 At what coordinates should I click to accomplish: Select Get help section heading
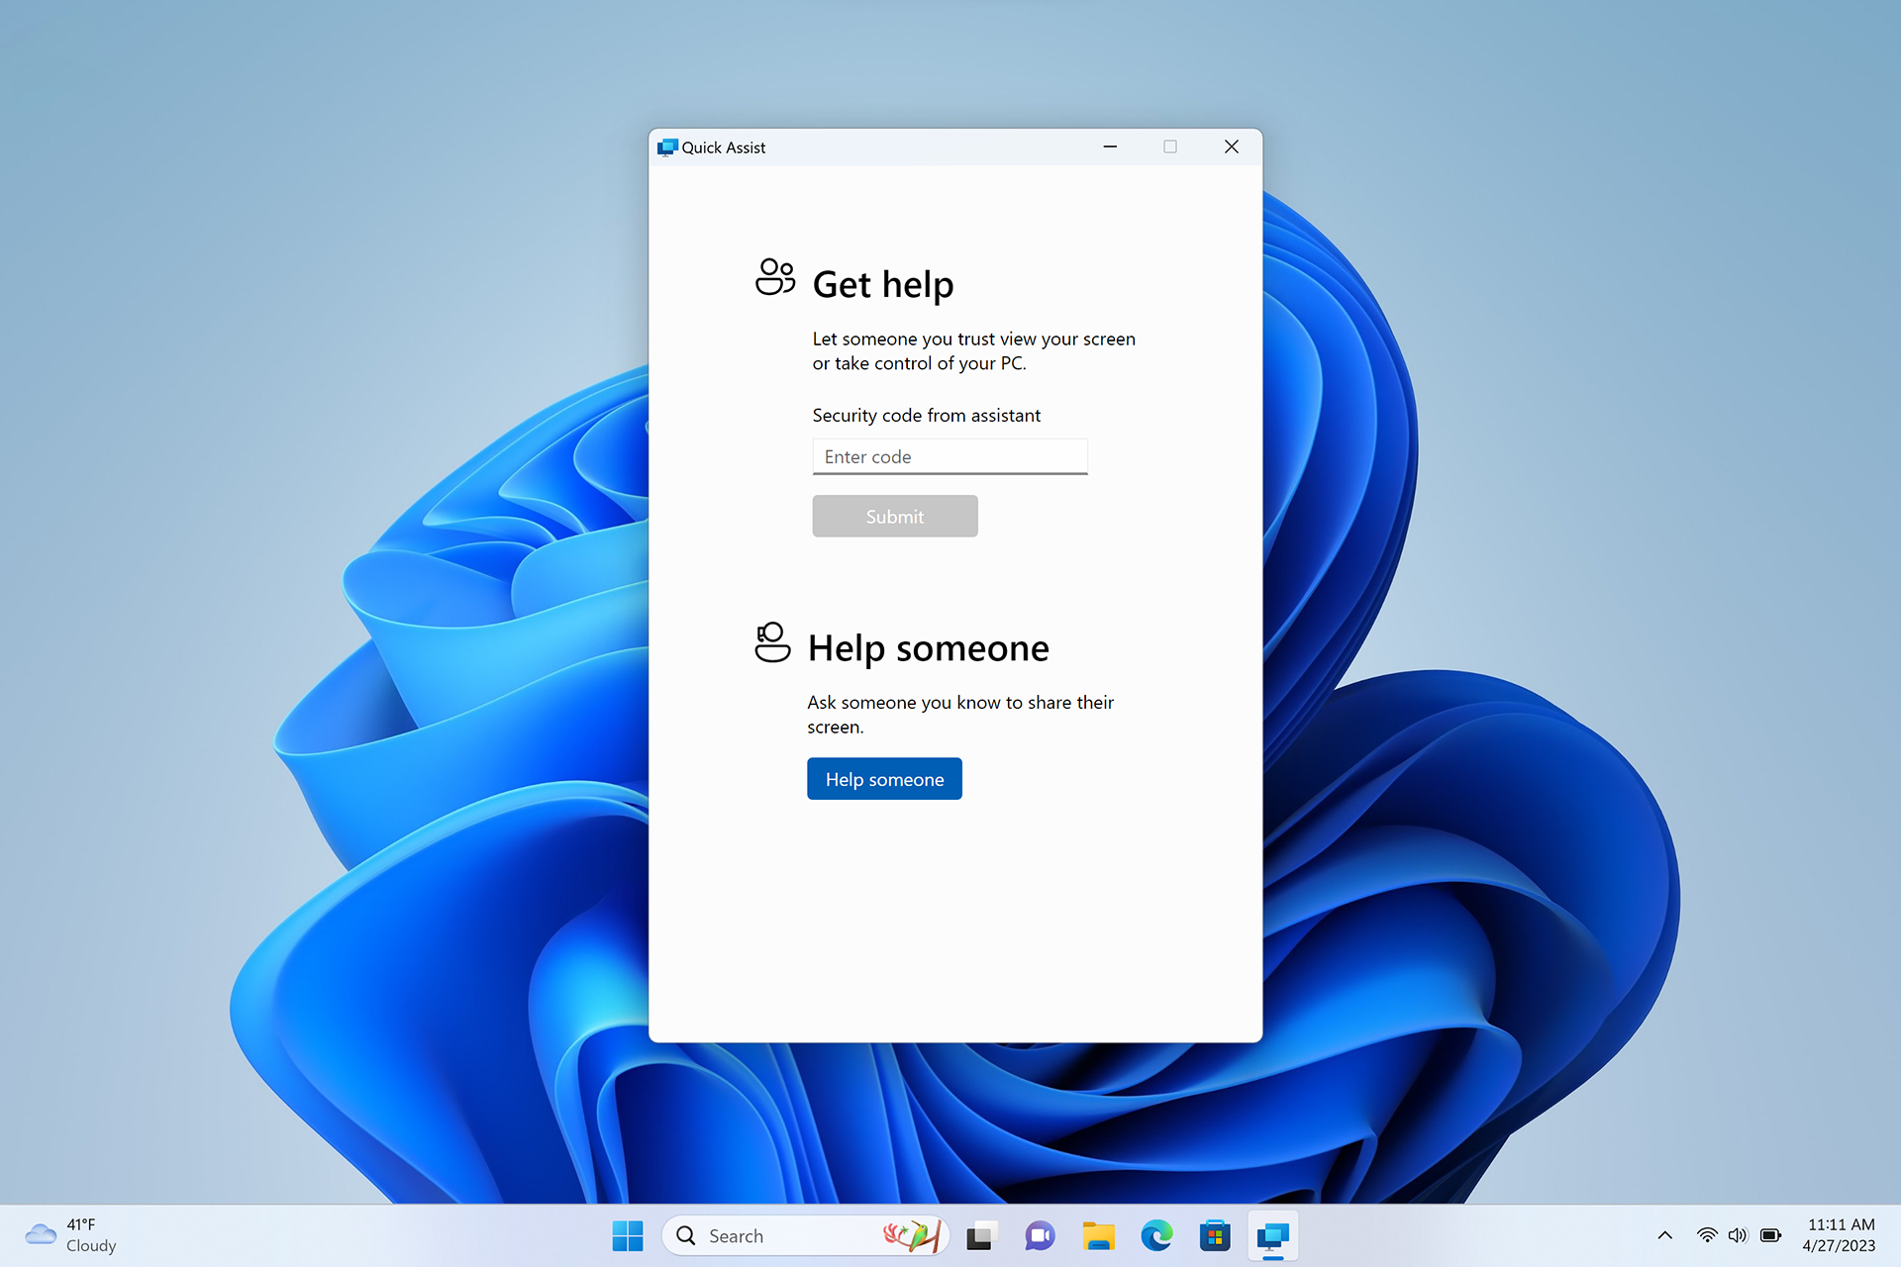point(882,281)
